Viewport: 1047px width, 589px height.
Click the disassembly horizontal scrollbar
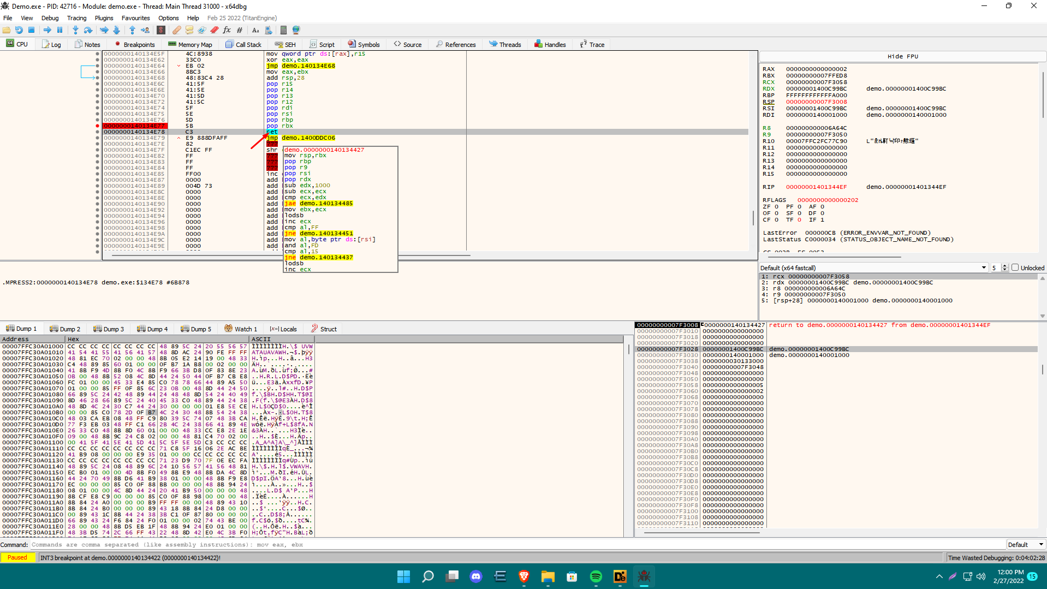point(290,255)
